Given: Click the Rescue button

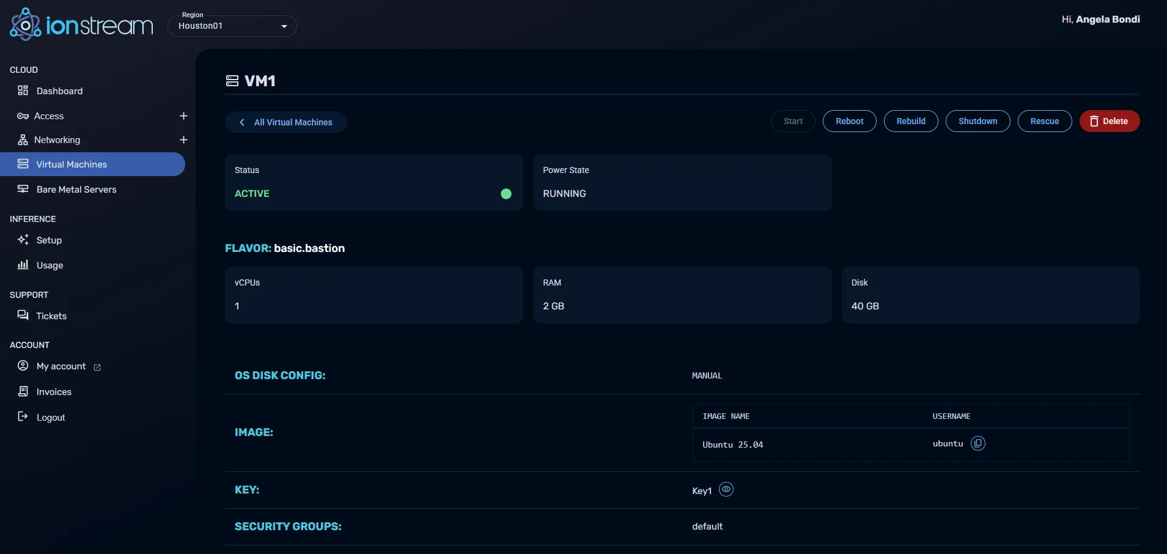Looking at the screenshot, I should point(1045,121).
